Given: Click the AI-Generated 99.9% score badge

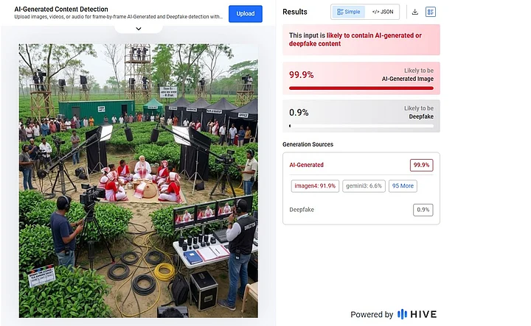Looking at the screenshot, I should point(421,165).
